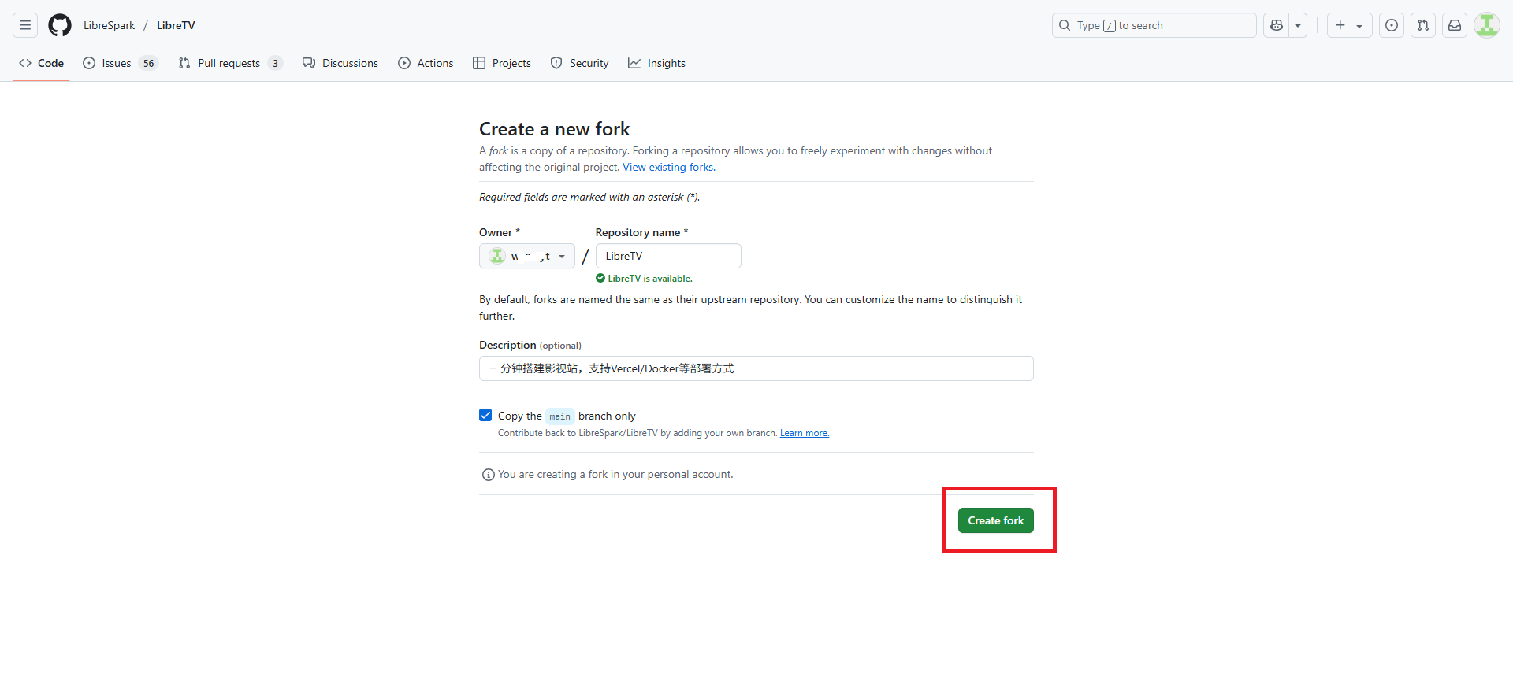The image size is (1513, 692).
Task: Go to the Insights tab
Action: click(656, 63)
